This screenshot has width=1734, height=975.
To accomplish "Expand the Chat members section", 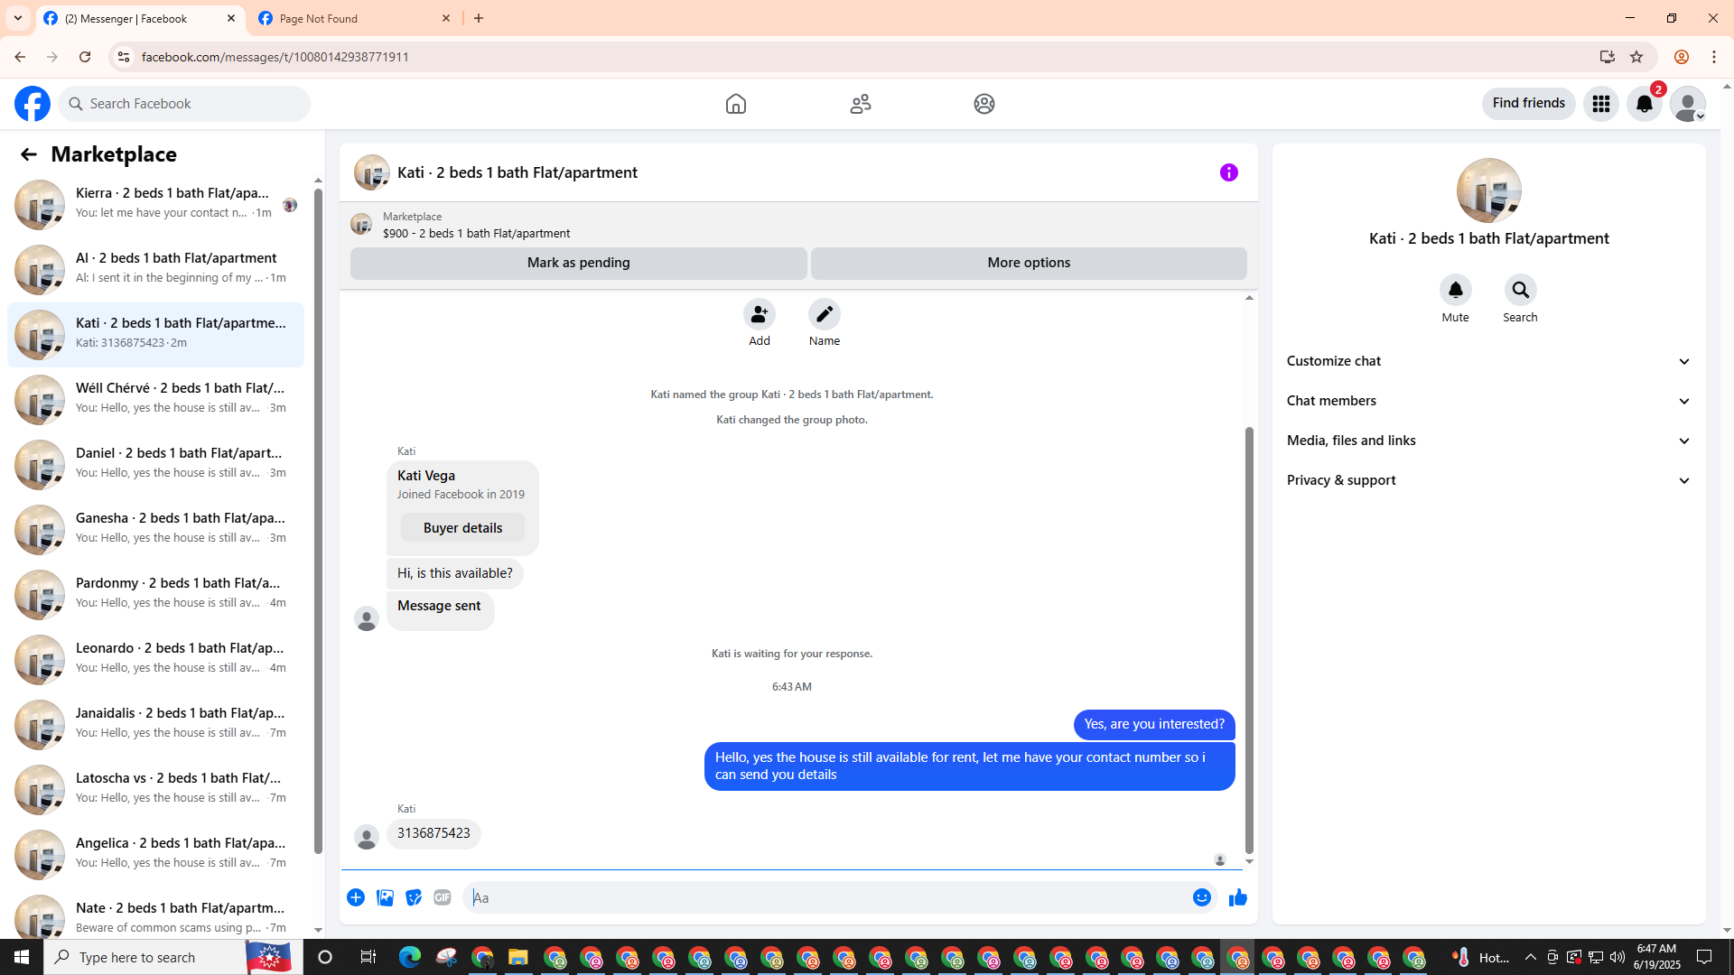I will [x=1488, y=401].
